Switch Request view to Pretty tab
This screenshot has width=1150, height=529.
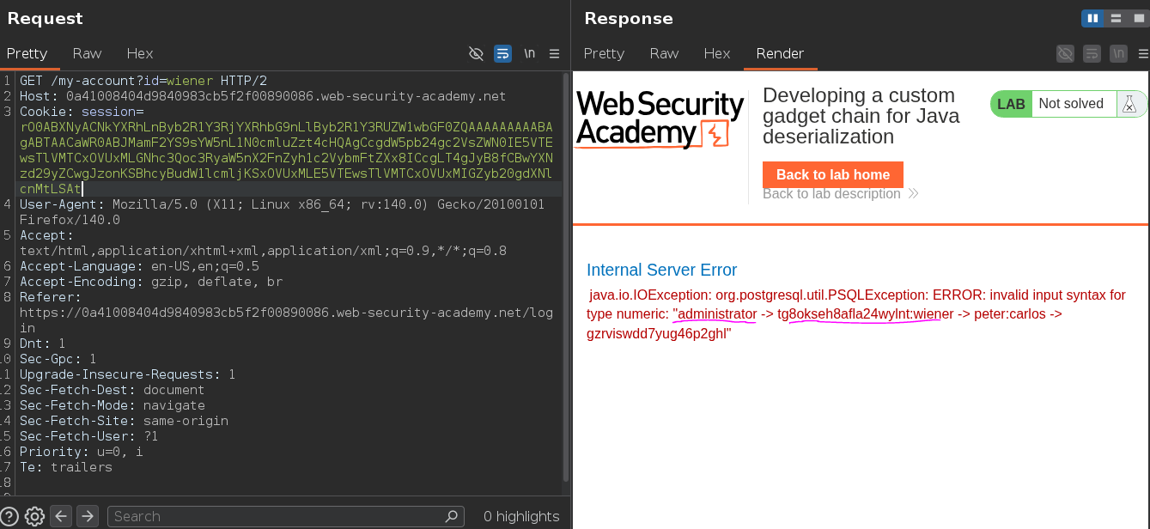27,53
